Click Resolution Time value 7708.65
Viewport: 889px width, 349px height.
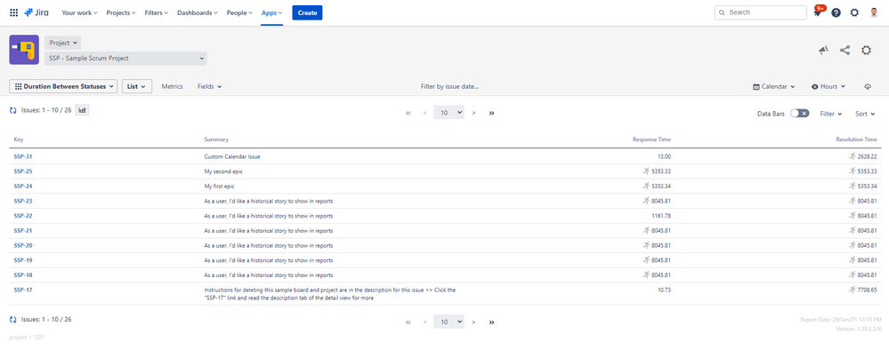click(868, 290)
